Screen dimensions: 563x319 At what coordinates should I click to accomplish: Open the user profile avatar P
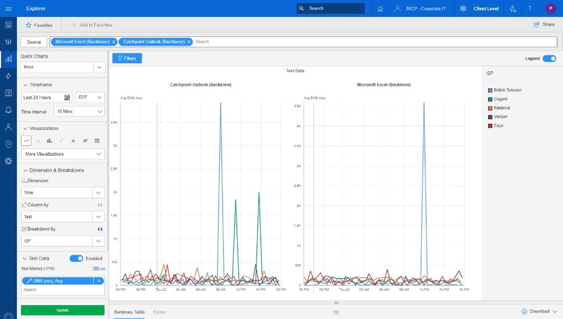550,8
